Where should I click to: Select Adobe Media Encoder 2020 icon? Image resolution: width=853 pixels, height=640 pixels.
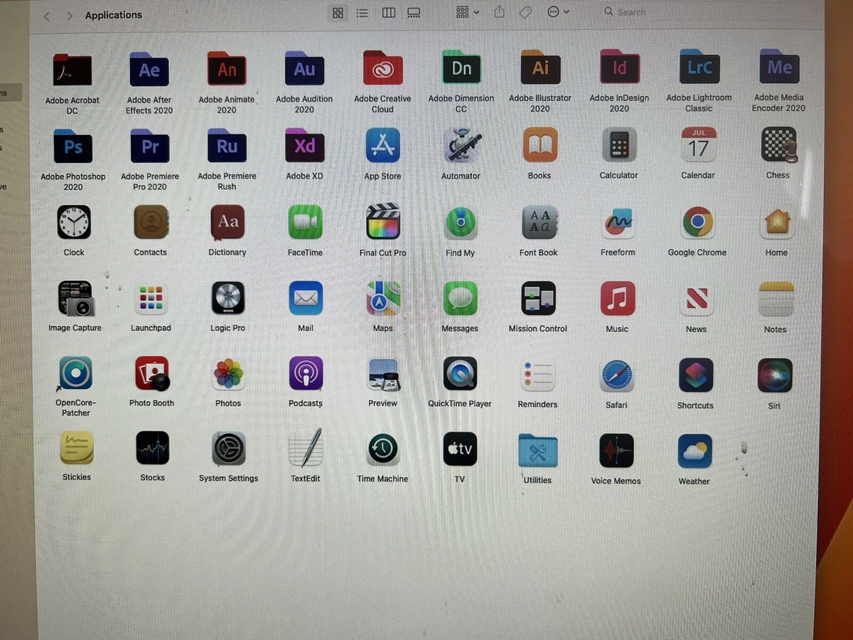779,66
